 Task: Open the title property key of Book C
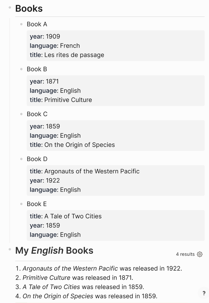coord(35,145)
